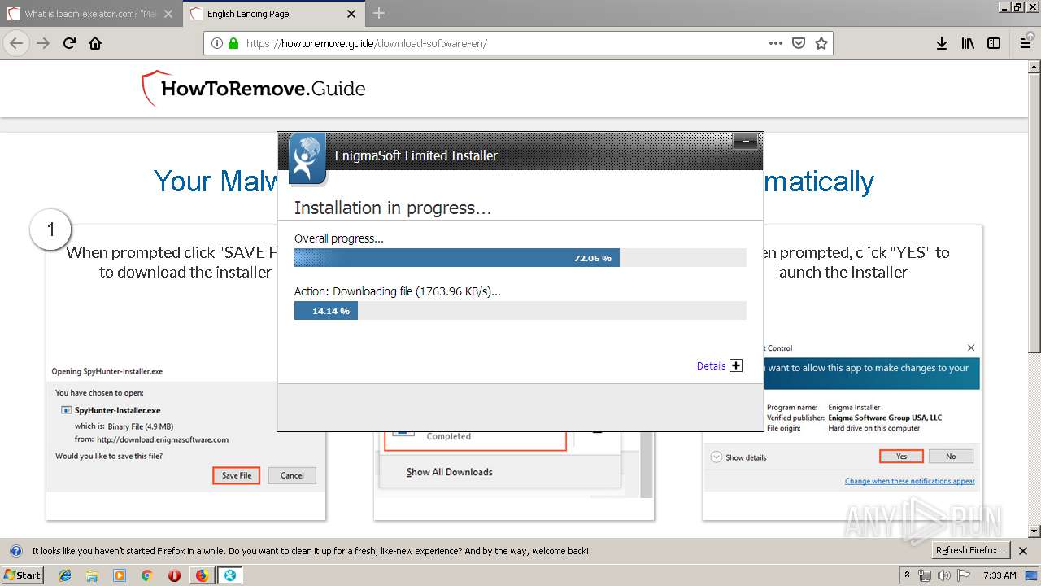This screenshot has width=1041, height=586.
Task: Click 'Installation in progress...' heading text
Action: pyautogui.click(x=393, y=208)
